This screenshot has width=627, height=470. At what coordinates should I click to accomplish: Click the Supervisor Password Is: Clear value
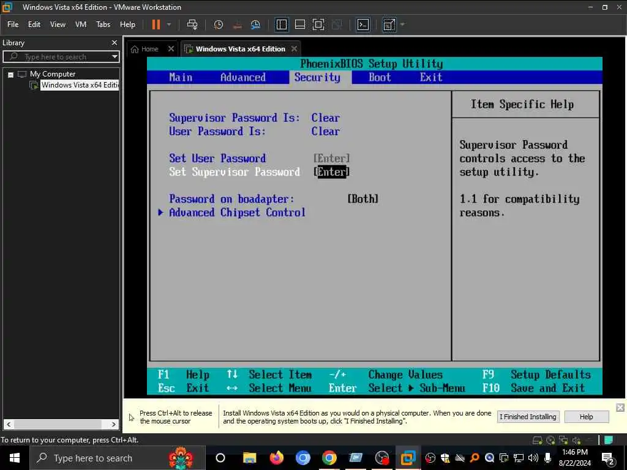coord(326,118)
